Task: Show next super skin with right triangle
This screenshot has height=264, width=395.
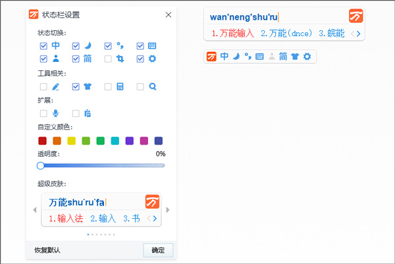Action: (168, 209)
